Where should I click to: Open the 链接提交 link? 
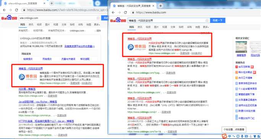coord(28,59)
